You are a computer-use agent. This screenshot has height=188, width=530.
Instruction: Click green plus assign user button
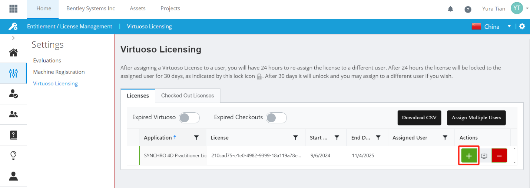[469, 156]
